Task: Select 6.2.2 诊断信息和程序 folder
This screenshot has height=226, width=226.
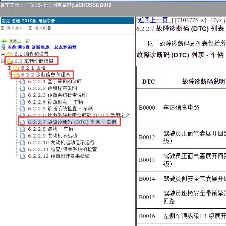Action: (x=46, y=75)
